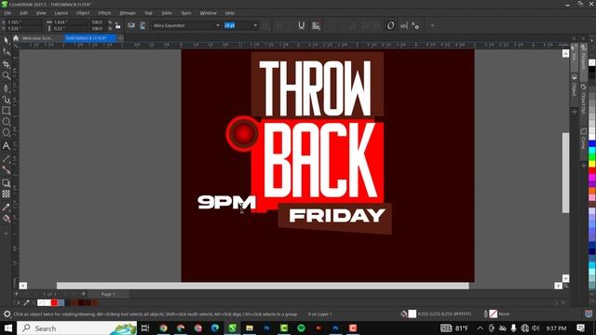Select the Freehand drawing tool
Viewport: 596px width, 335px height.
coord(7,88)
